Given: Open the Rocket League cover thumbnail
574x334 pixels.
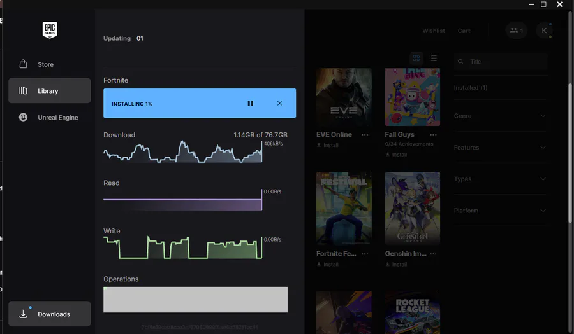Looking at the screenshot, I should coord(413,312).
